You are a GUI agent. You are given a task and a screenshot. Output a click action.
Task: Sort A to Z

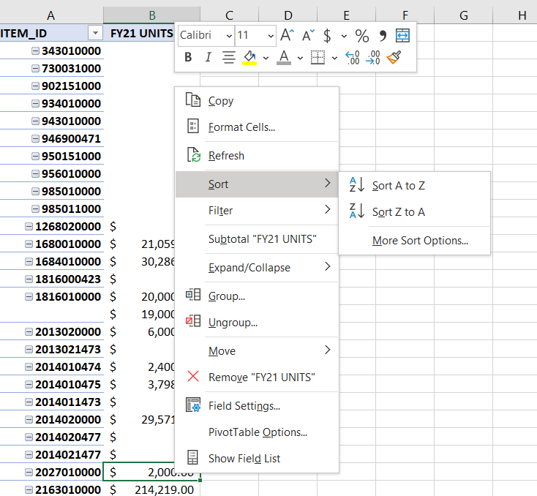(414, 186)
